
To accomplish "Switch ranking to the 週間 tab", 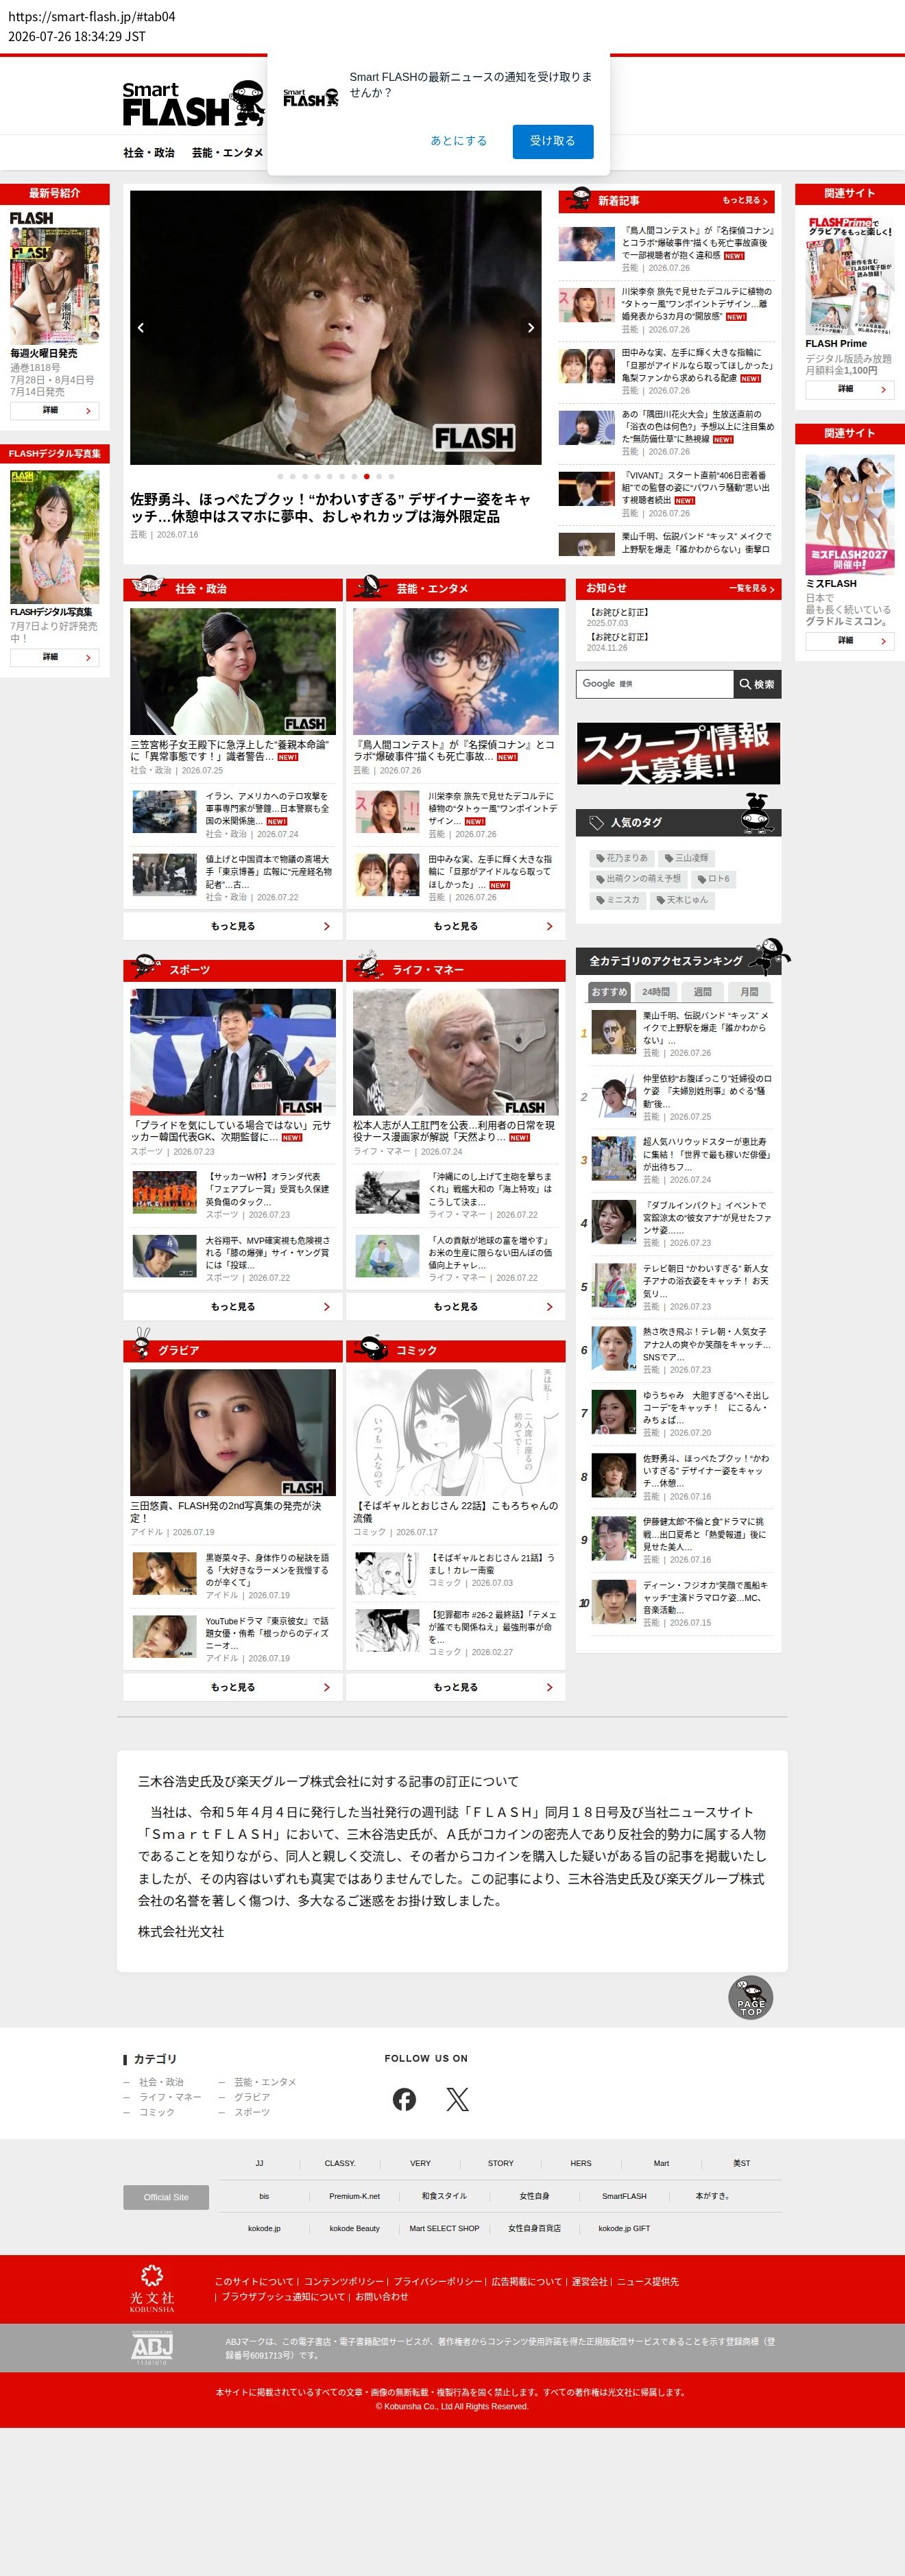I will [x=703, y=992].
